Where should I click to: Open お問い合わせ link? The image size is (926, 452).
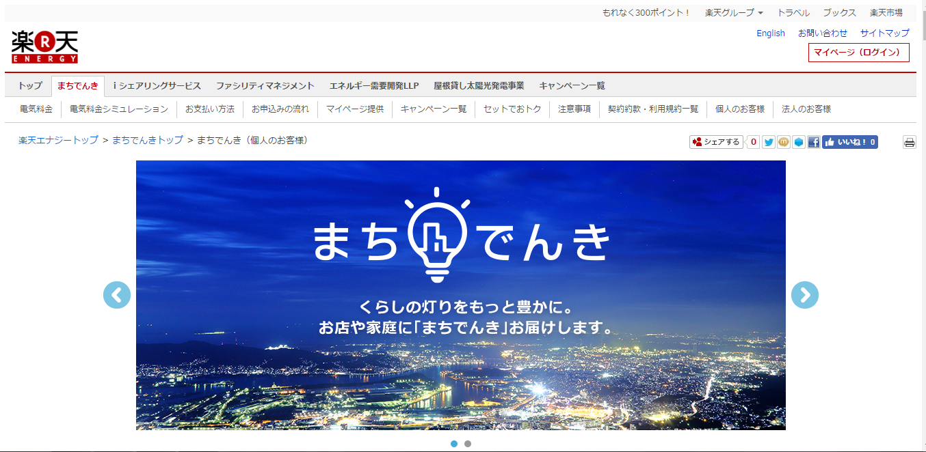click(x=823, y=33)
